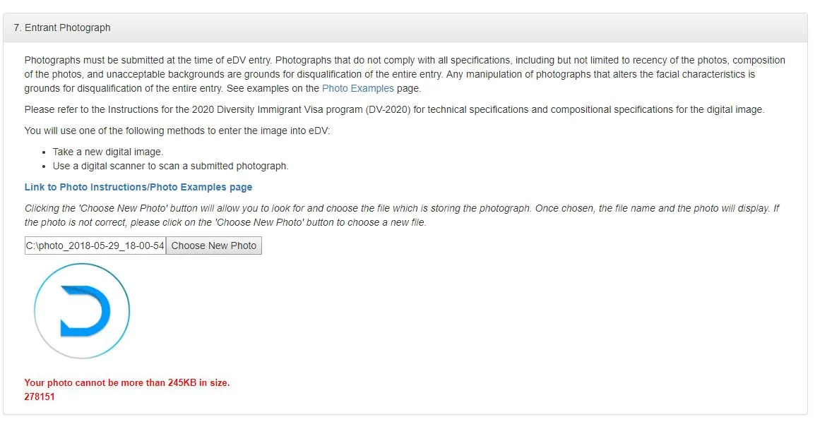Screen dimensions: 815x424
Task: Click the blue D logo in the uploaded photo
Action: coord(85,311)
